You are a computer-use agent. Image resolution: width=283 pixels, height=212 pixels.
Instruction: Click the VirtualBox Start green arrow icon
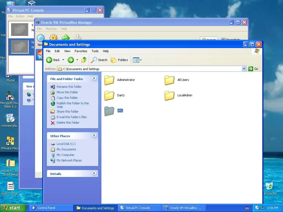pos(66,37)
